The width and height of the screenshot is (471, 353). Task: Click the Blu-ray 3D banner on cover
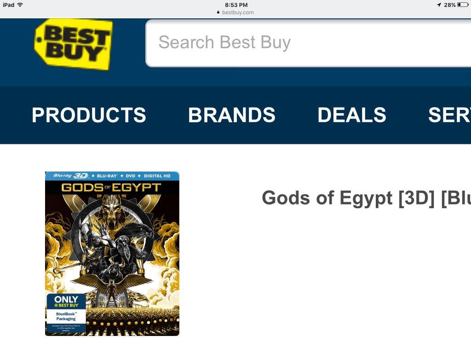click(x=112, y=176)
